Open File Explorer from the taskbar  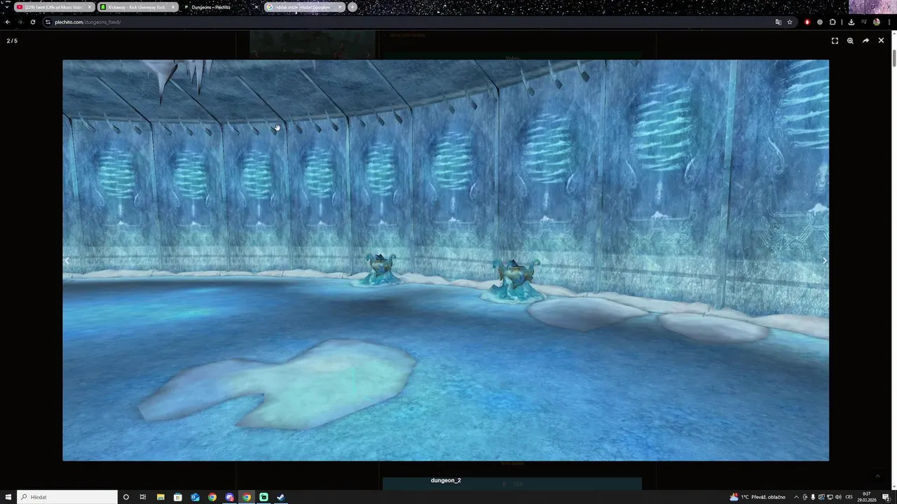pyautogui.click(x=160, y=497)
